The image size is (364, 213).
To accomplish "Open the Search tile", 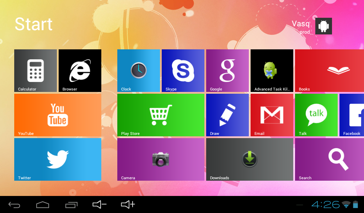I will tap(330, 159).
